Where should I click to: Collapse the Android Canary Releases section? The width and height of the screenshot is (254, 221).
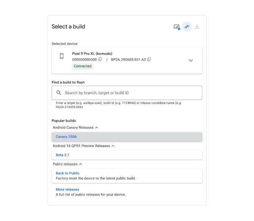pyautogui.click(x=97, y=128)
